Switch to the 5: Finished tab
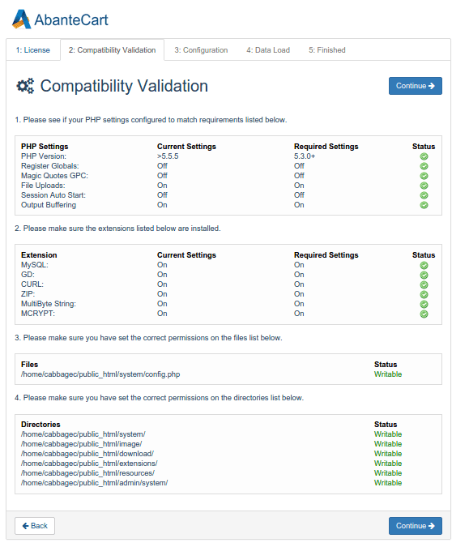 point(326,50)
